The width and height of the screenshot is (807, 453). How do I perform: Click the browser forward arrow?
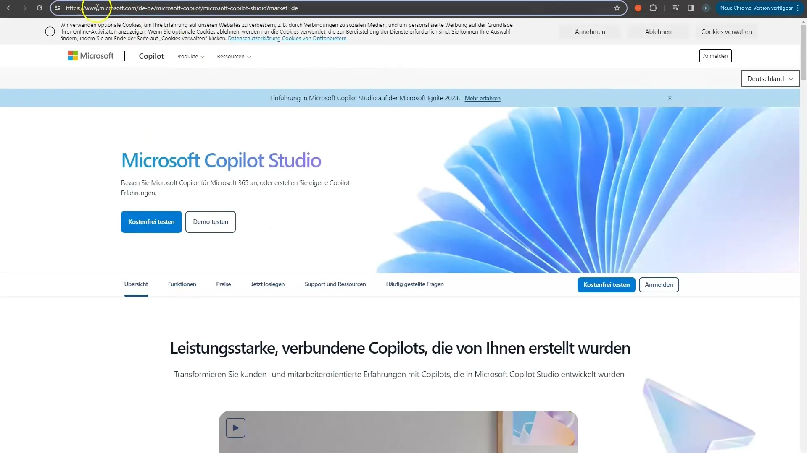point(24,8)
